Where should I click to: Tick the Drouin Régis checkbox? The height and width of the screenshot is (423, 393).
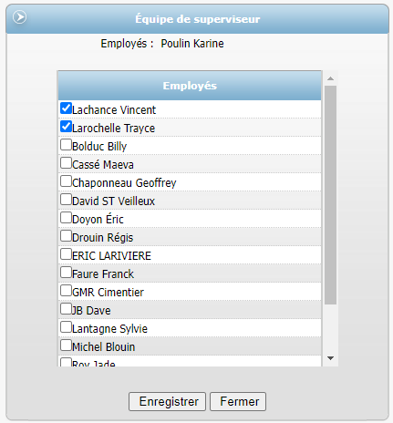[66, 236]
